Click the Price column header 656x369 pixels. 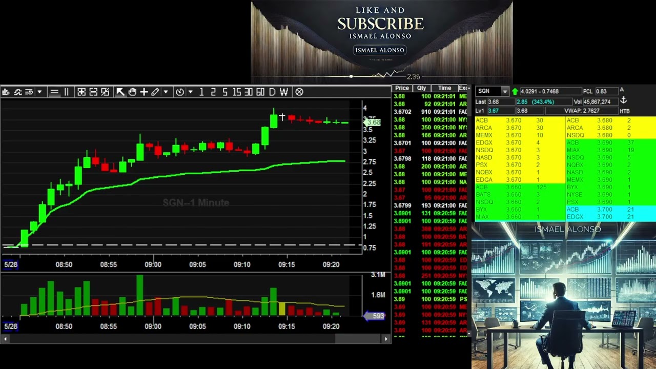tap(402, 88)
